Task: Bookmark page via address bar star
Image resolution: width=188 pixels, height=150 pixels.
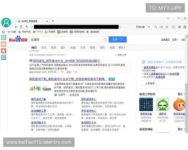Action: [121, 27]
